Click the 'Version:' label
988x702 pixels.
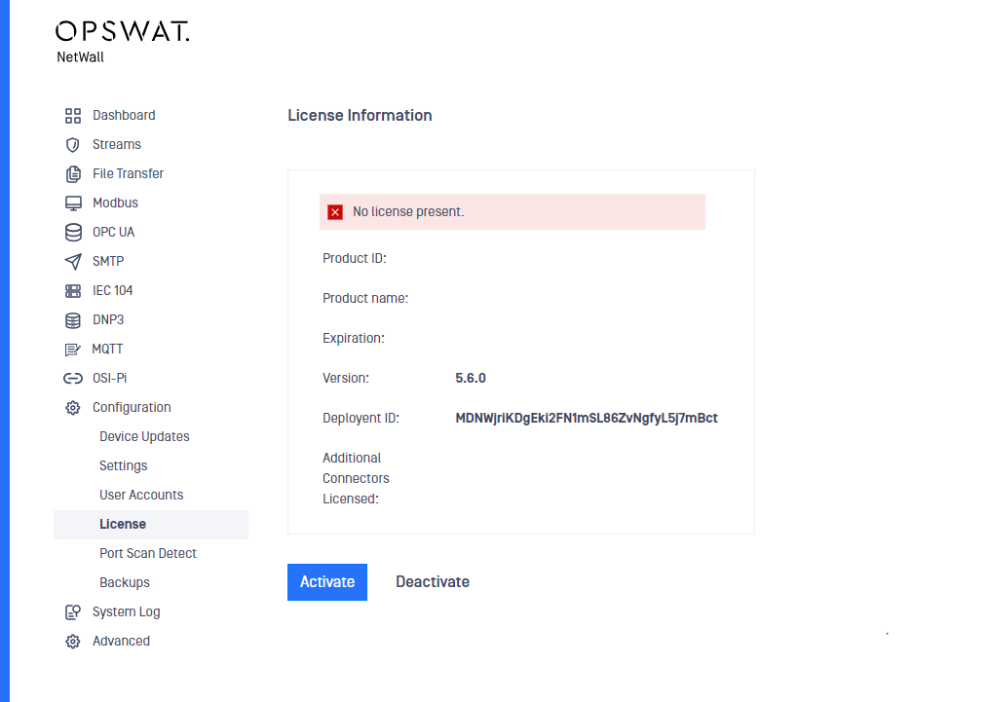click(x=346, y=378)
